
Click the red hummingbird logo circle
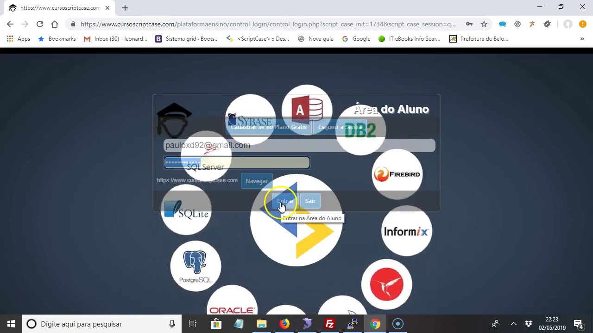tap(386, 284)
